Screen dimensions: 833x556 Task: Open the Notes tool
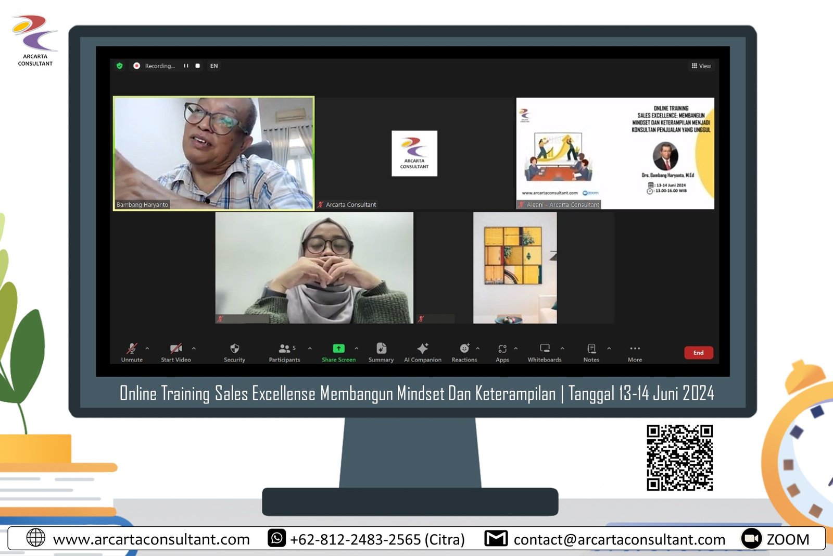tap(591, 352)
